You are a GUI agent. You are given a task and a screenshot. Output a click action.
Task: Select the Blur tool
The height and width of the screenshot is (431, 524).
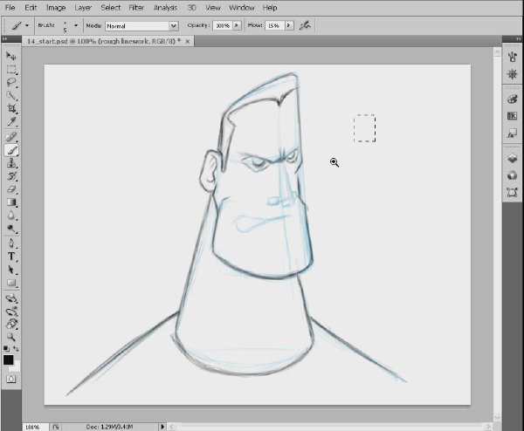[11, 215]
